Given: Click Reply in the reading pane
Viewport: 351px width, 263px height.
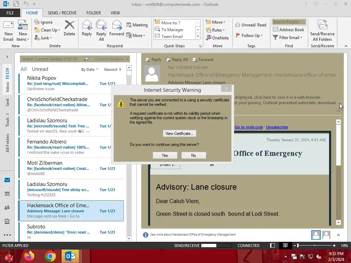Looking at the screenshot, I should [x=153, y=60].
